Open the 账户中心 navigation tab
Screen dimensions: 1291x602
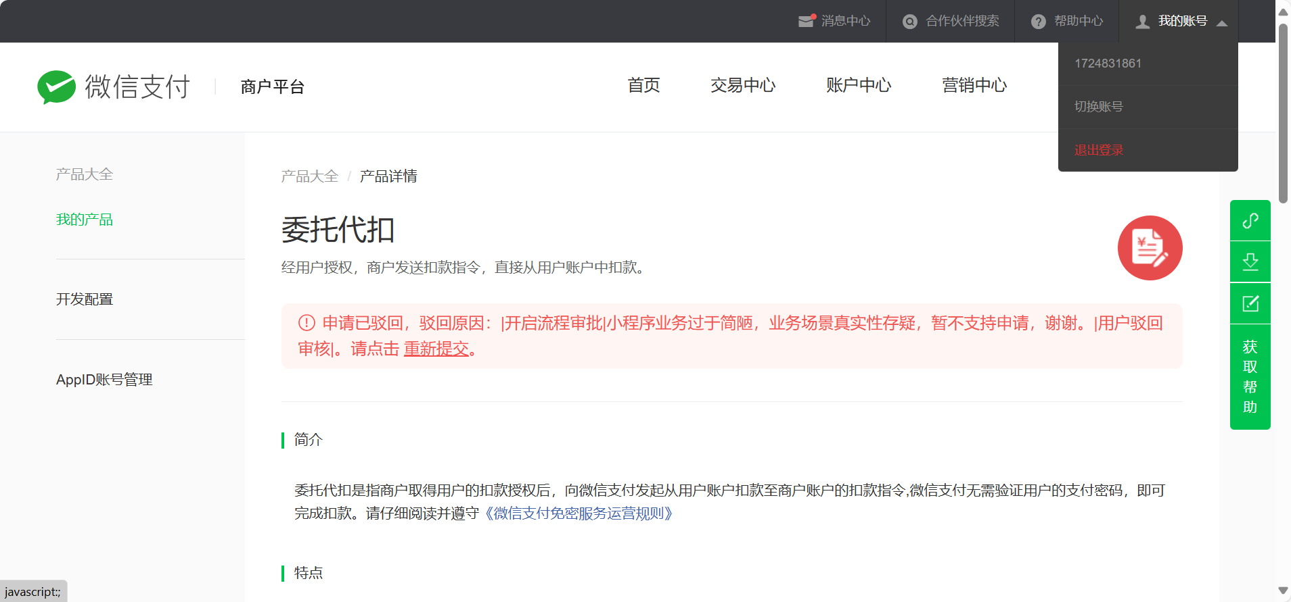(x=859, y=85)
